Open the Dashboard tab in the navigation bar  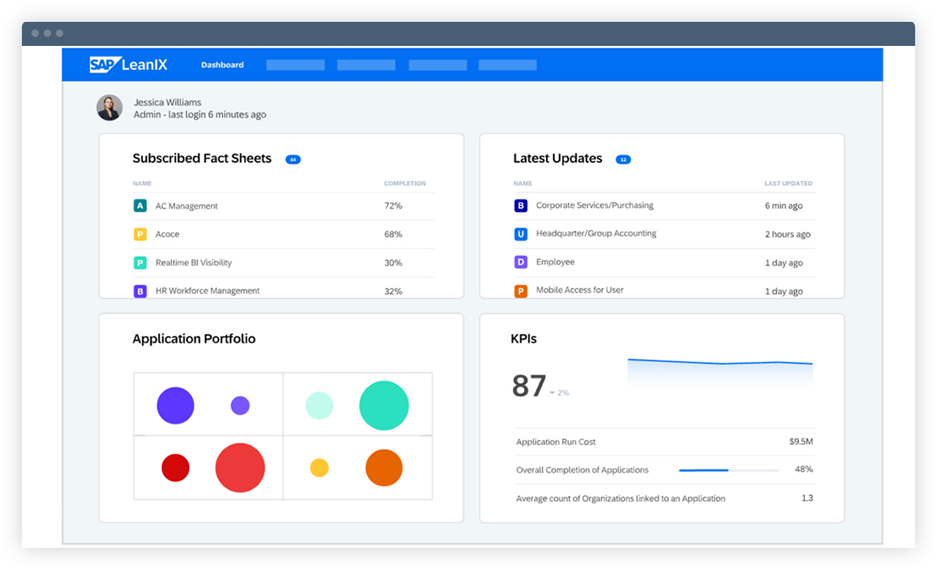(222, 64)
